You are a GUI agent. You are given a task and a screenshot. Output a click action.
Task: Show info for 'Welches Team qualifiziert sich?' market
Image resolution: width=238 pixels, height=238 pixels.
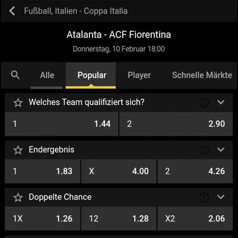point(204,102)
